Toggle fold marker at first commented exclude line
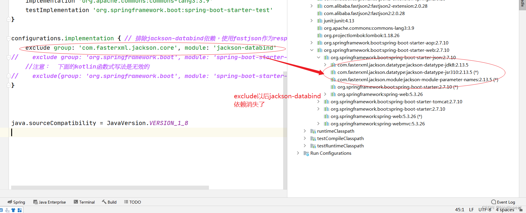Viewport: 526px width, 213px height. (x=9, y=57)
